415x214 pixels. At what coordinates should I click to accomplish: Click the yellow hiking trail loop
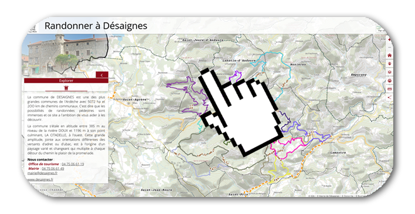pos(278,170)
